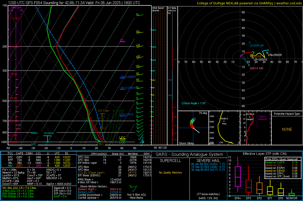Click the Bunkers Left = storm motion entry

point(100,192)
